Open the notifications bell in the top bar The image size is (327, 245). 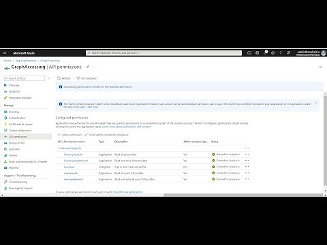265,52
